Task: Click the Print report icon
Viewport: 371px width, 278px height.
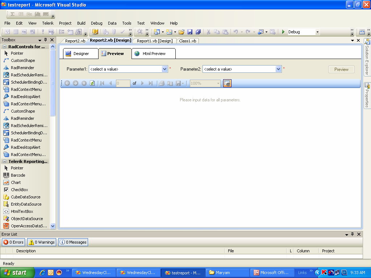Action: pos(162,83)
